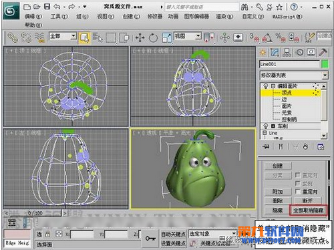Open the Utilities hammer panel tab
Screen dimensions: 334x250
tap(323, 52)
